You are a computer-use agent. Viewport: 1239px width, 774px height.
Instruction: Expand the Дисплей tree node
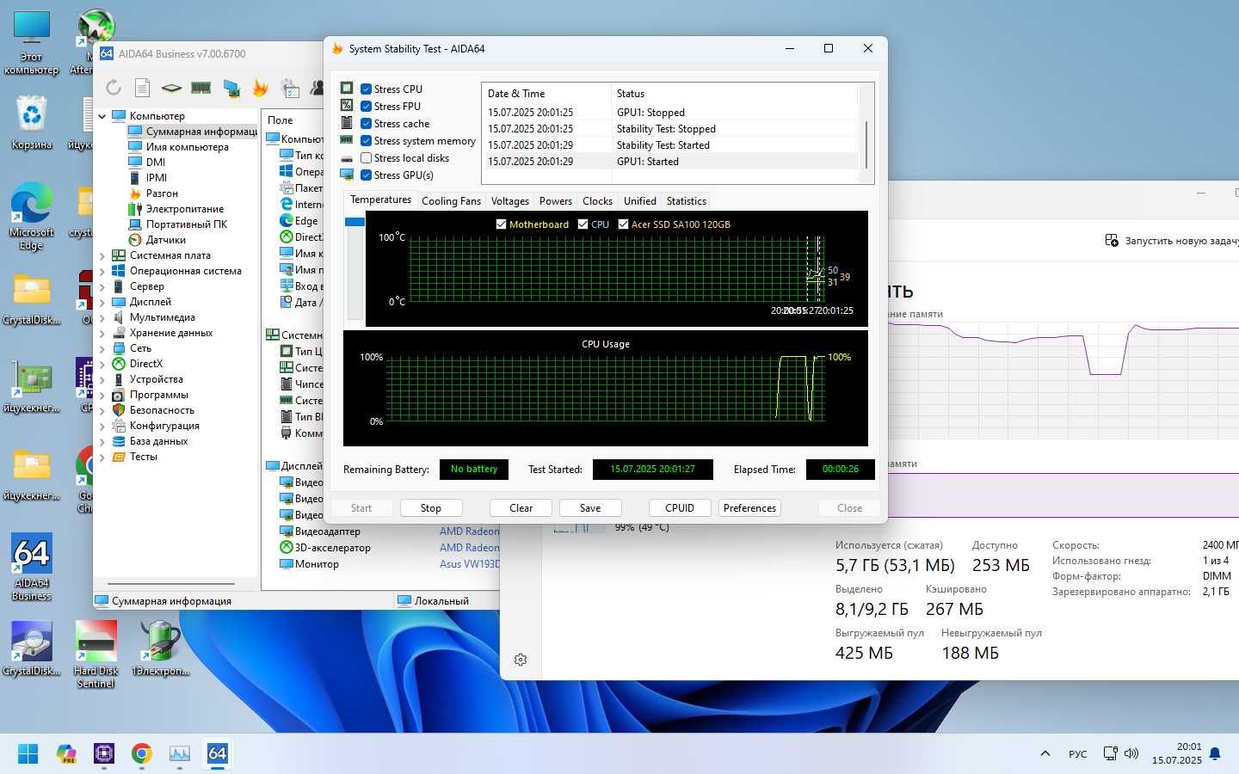click(102, 302)
